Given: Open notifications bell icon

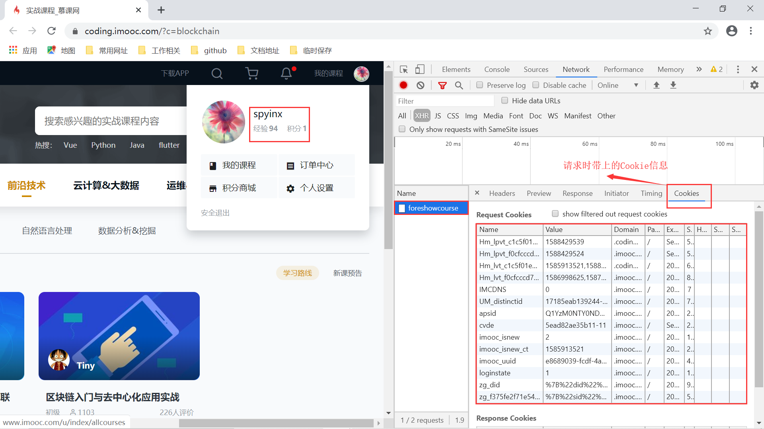Looking at the screenshot, I should click(x=286, y=73).
